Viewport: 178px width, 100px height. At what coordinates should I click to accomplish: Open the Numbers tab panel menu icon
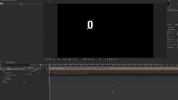coord(15,62)
